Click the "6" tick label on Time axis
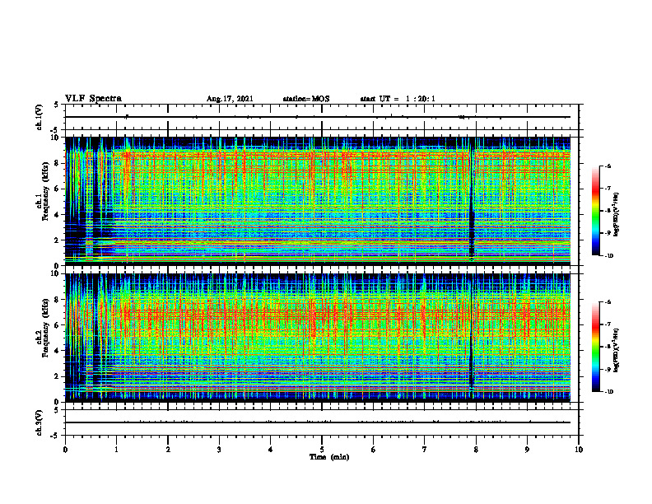This screenshot has height=504, width=652. [x=374, y=450]
